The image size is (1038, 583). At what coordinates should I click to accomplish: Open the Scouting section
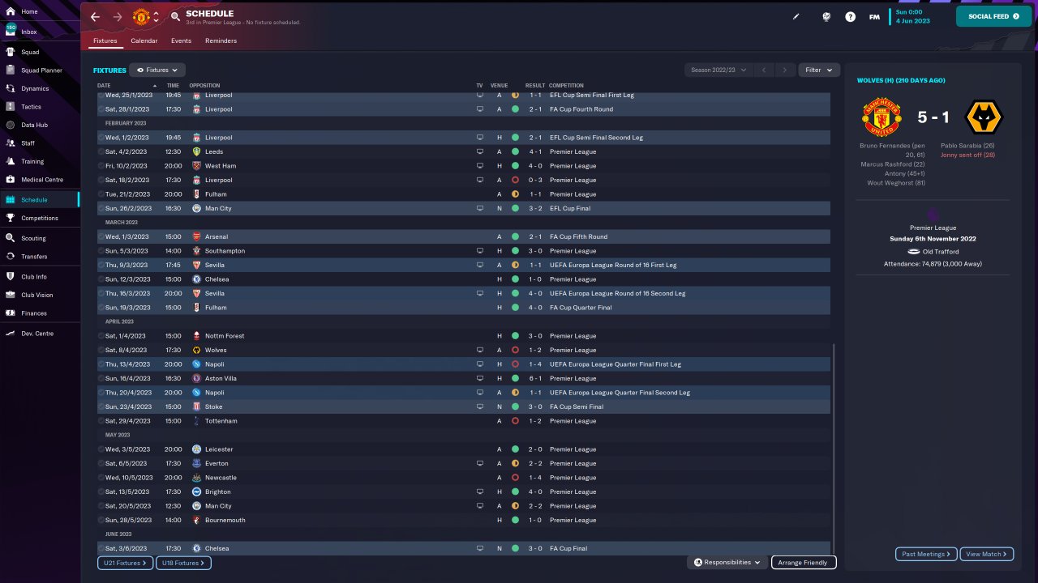[33, 238]
